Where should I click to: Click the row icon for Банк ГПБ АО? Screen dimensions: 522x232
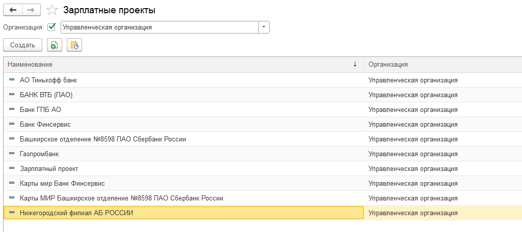tap(12, 109)
